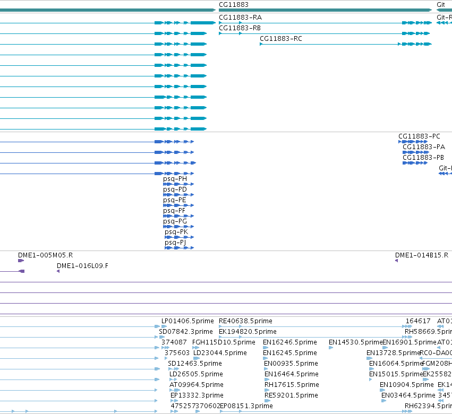Click the DME1-016L09.F feature label
The image size is (452, 414).
(82, 266)
